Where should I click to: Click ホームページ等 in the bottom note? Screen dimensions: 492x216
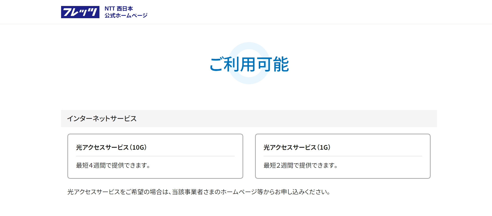click(242, 192)
